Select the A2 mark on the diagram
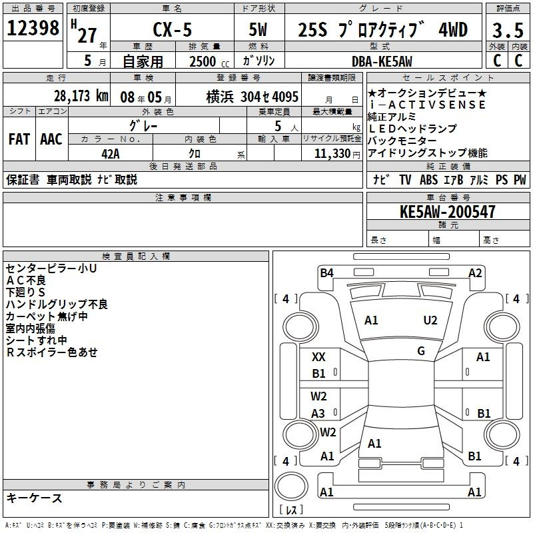Viewport: 533px width, 533px height. coord(475,273)
